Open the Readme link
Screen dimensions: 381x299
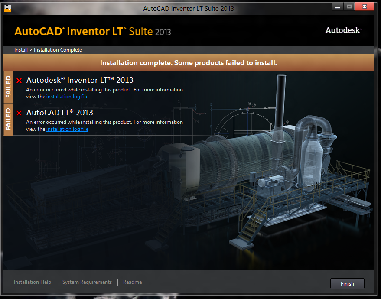(133, 282)
